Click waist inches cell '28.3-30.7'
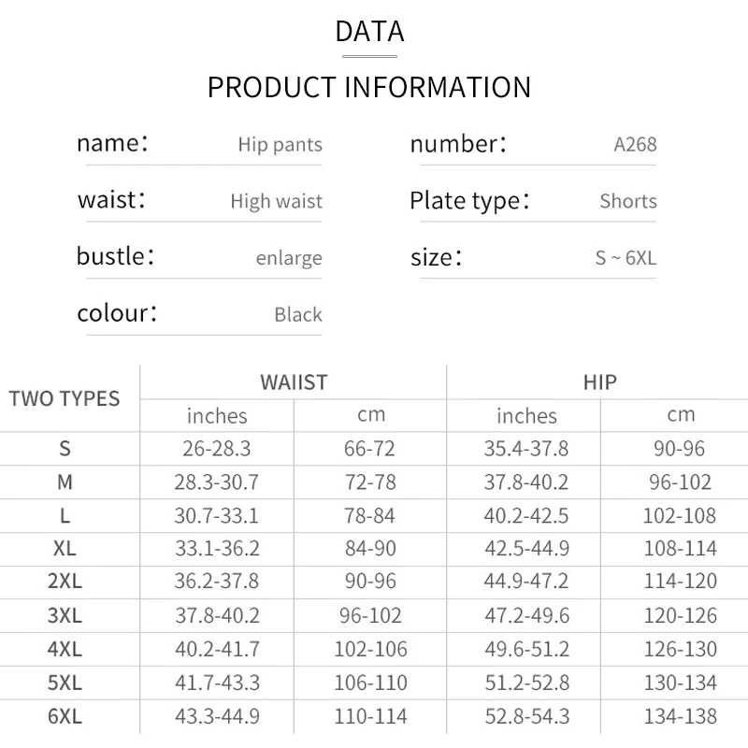The height and width of the screenshot is (748, 748). 217,482
